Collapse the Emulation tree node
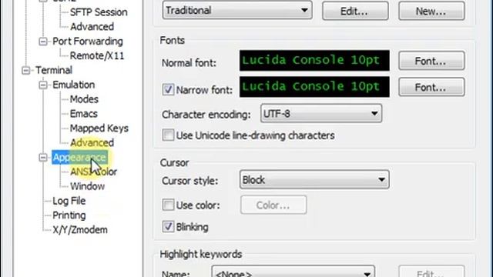This screenshot has height=277, width=493. click(x=43, y=85)
